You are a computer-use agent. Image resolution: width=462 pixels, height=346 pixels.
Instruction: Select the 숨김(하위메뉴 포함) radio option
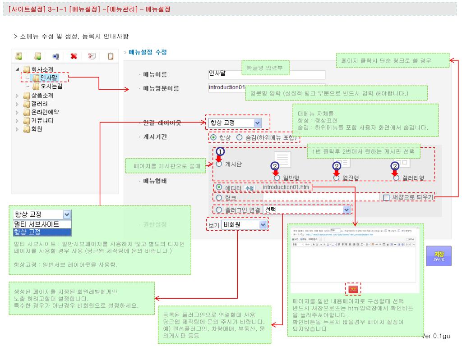[239, 137]
